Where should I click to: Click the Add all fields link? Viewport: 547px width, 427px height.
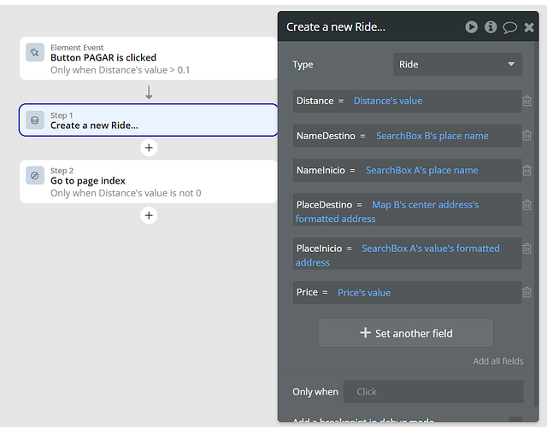coord(497,361)
